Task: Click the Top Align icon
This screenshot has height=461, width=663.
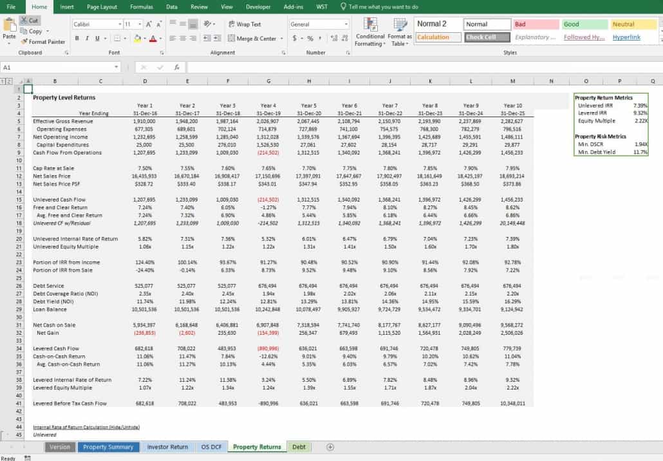Action: pos(173,24)
